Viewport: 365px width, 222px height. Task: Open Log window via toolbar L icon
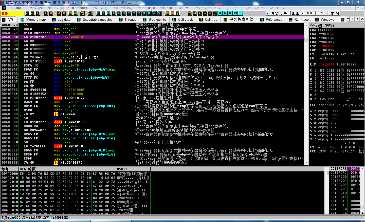[98, 13]
